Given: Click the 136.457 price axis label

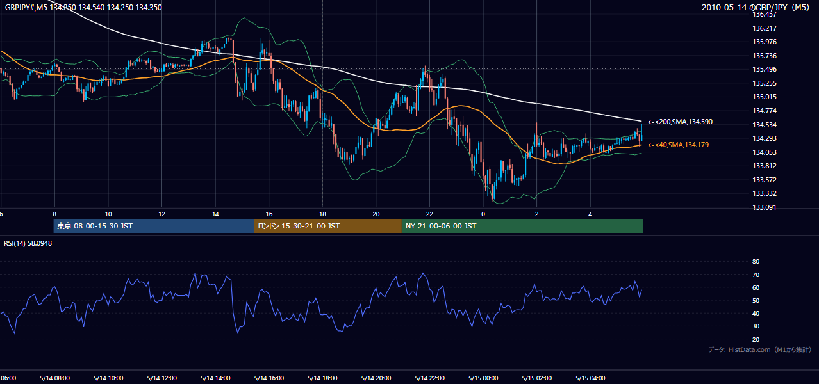Looking at the screenshot, I should click(765, 14).
